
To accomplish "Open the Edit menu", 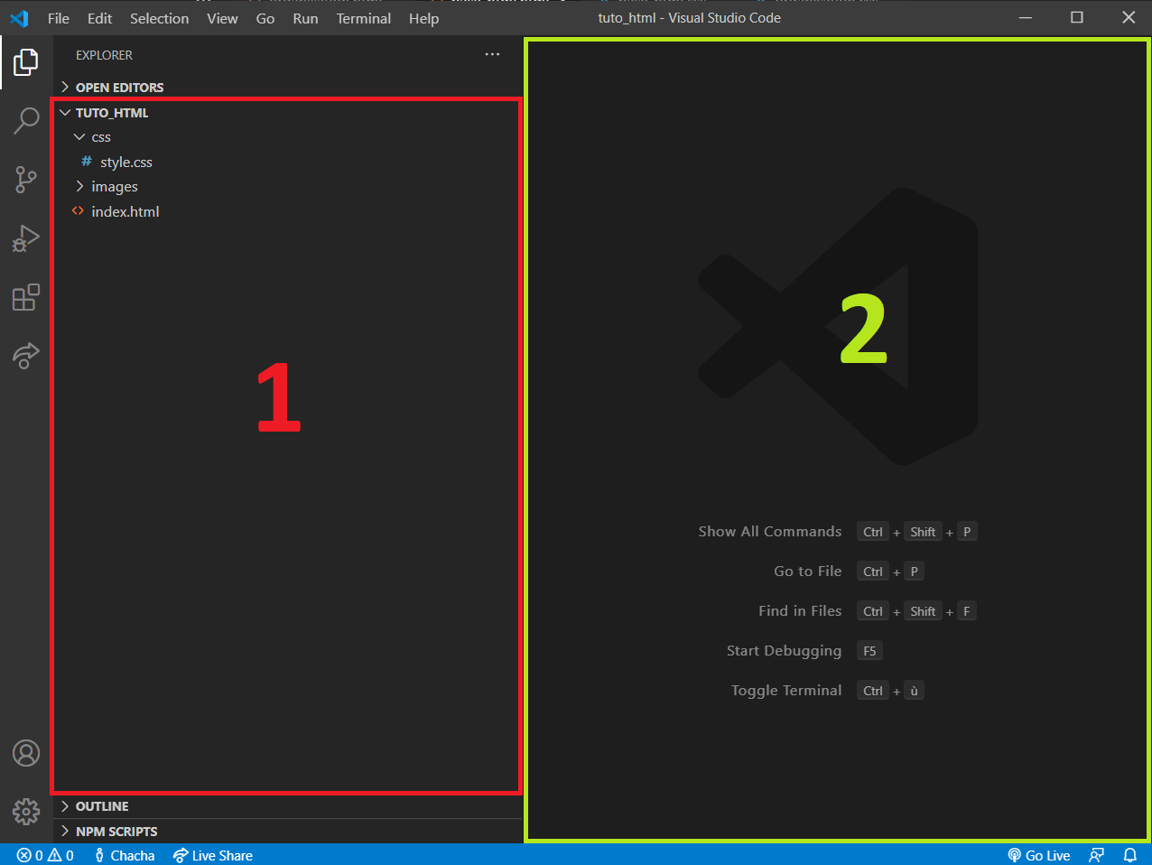I will coord(100,18).
